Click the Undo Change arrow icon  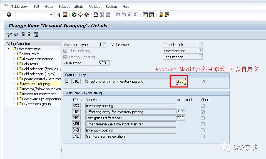(x=16, y=34)
